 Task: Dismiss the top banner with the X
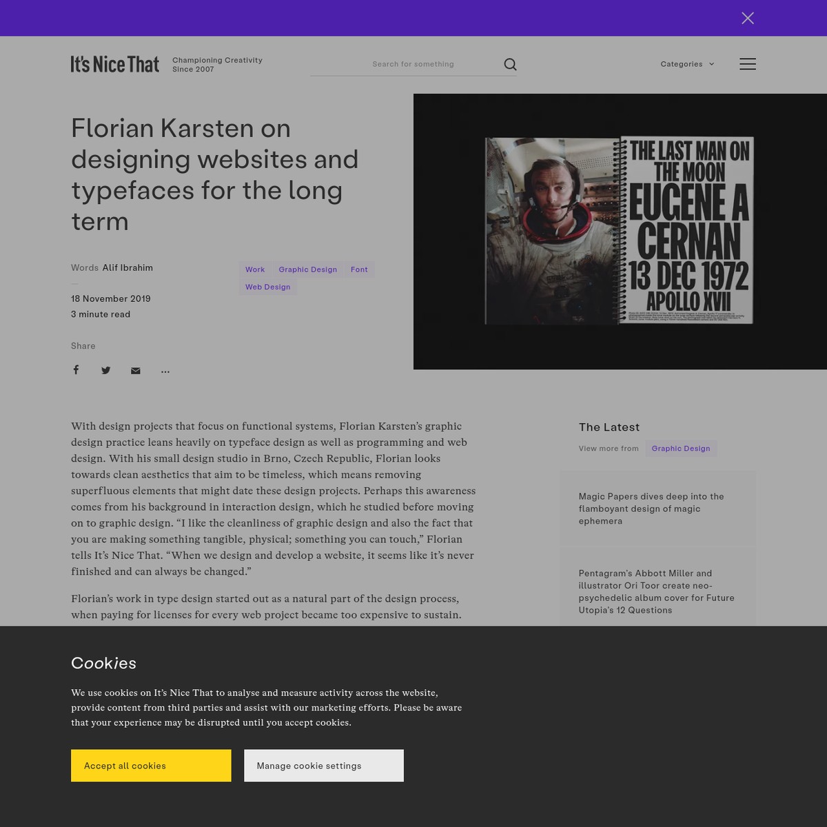click(x=747, y=18)
